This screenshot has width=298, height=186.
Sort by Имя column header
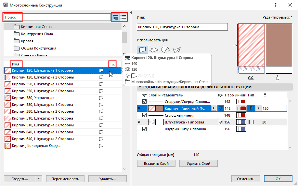click(x=16, y=64)
